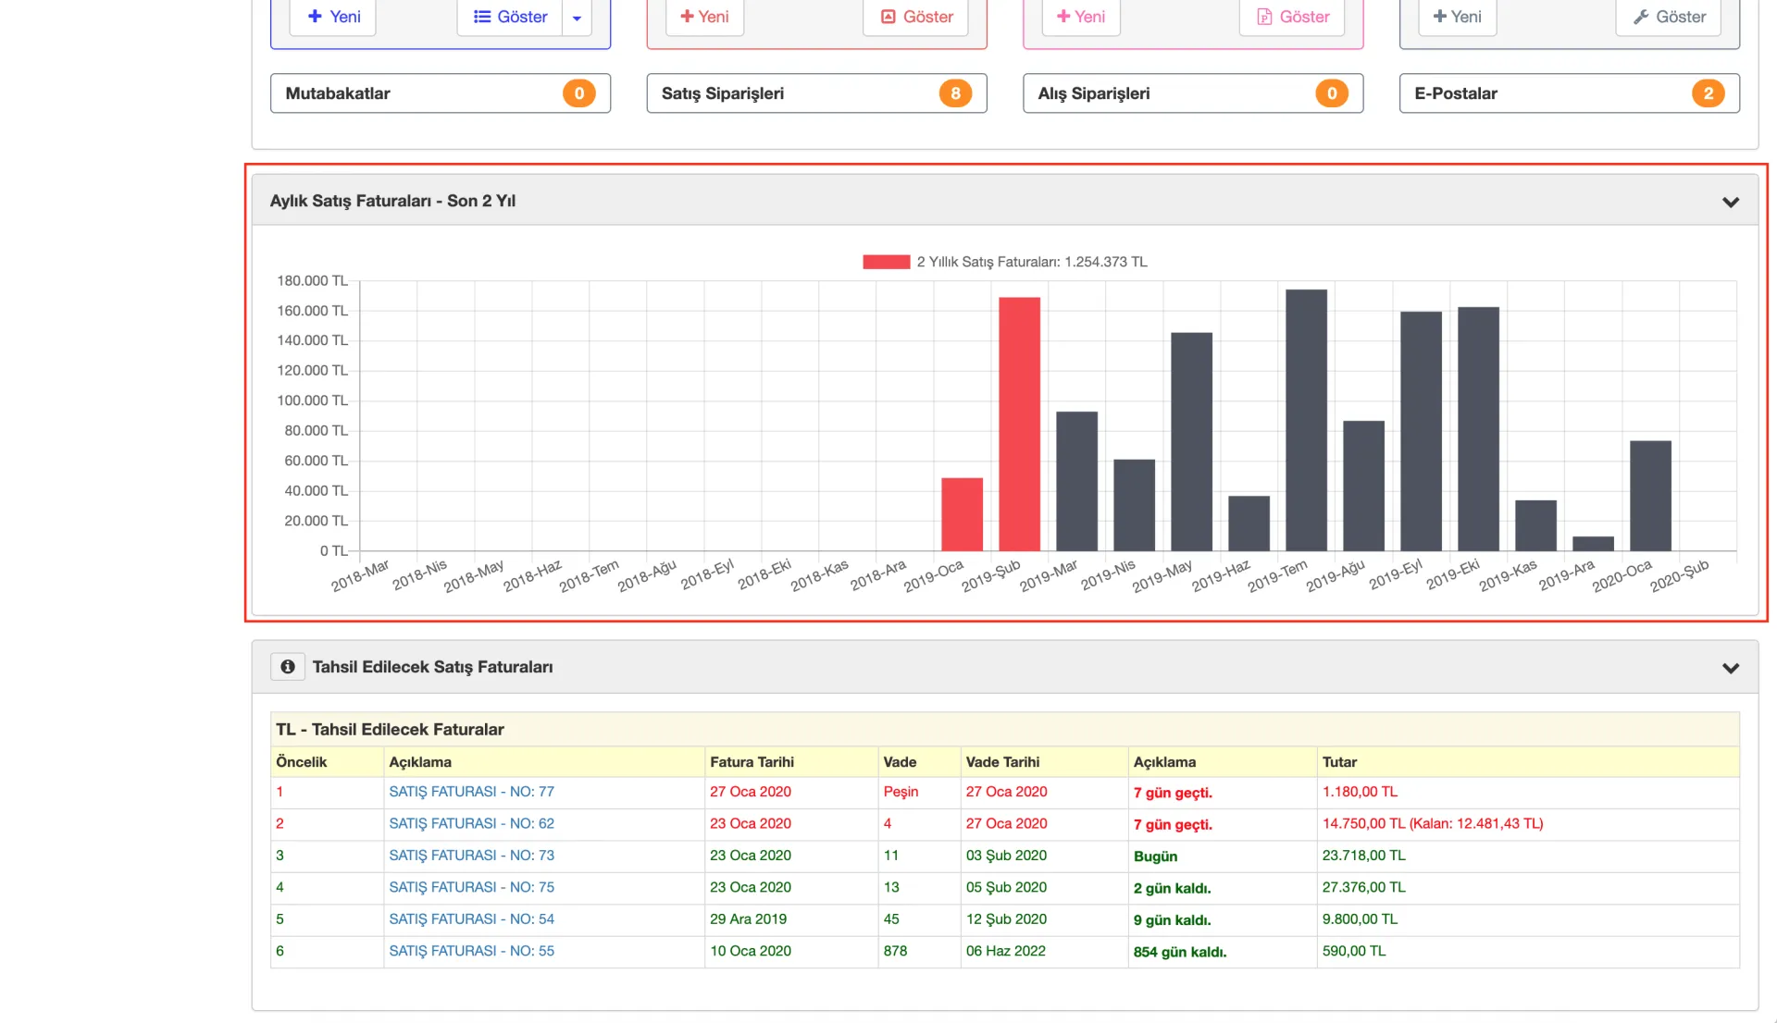1777x1023 pixels.
Task: Open SATIŞ FATURASI - NO: 75 link
Action: point(472,887)
